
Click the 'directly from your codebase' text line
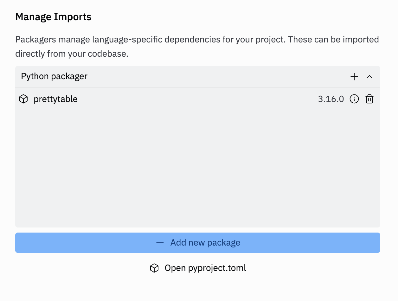[72, 54]
